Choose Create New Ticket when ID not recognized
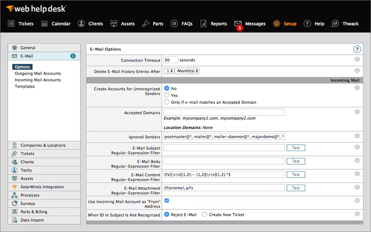The height and width of the screenshot is (232, 371). point(204,214)
